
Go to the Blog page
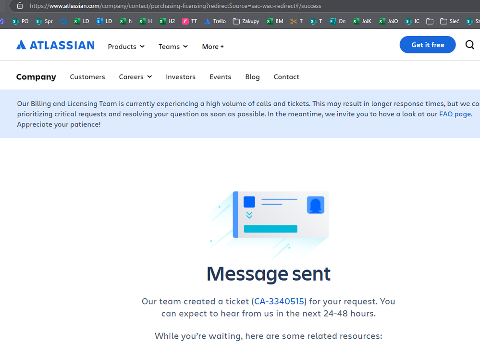pyautogui.click(x=252, y=77)
